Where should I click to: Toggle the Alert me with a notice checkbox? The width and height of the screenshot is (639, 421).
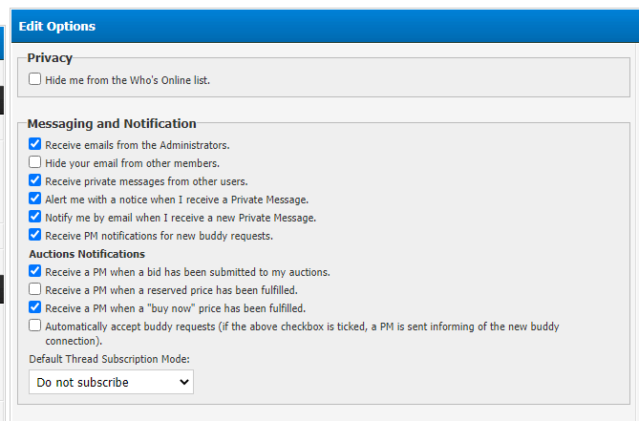35,200
